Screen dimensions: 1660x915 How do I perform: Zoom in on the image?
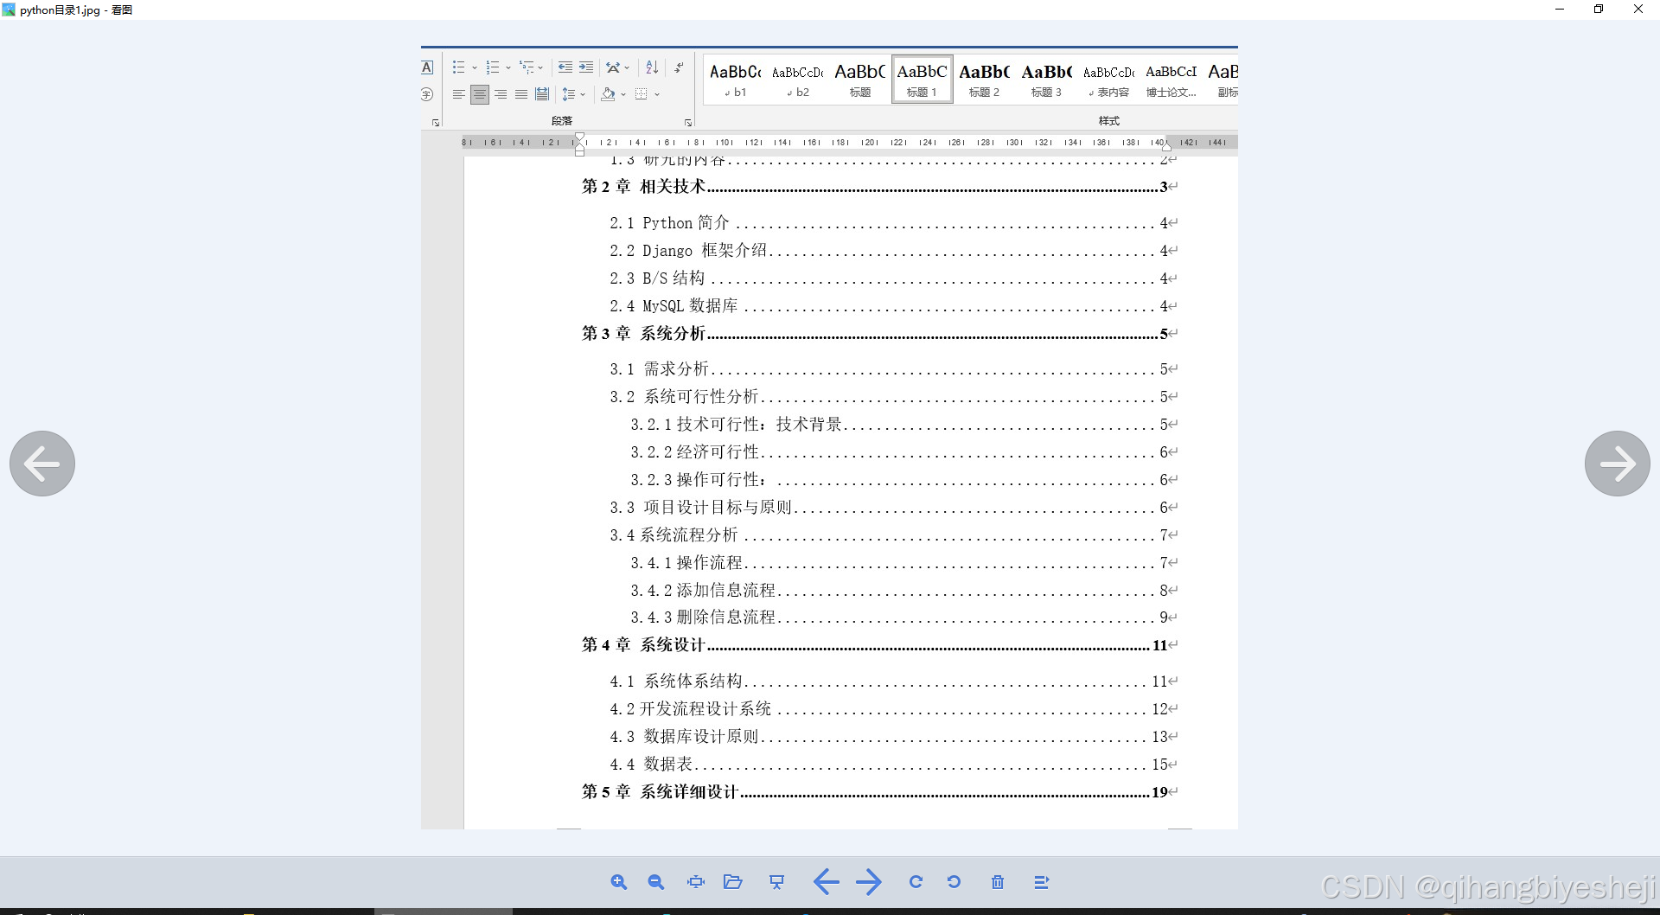coord(619,881)
